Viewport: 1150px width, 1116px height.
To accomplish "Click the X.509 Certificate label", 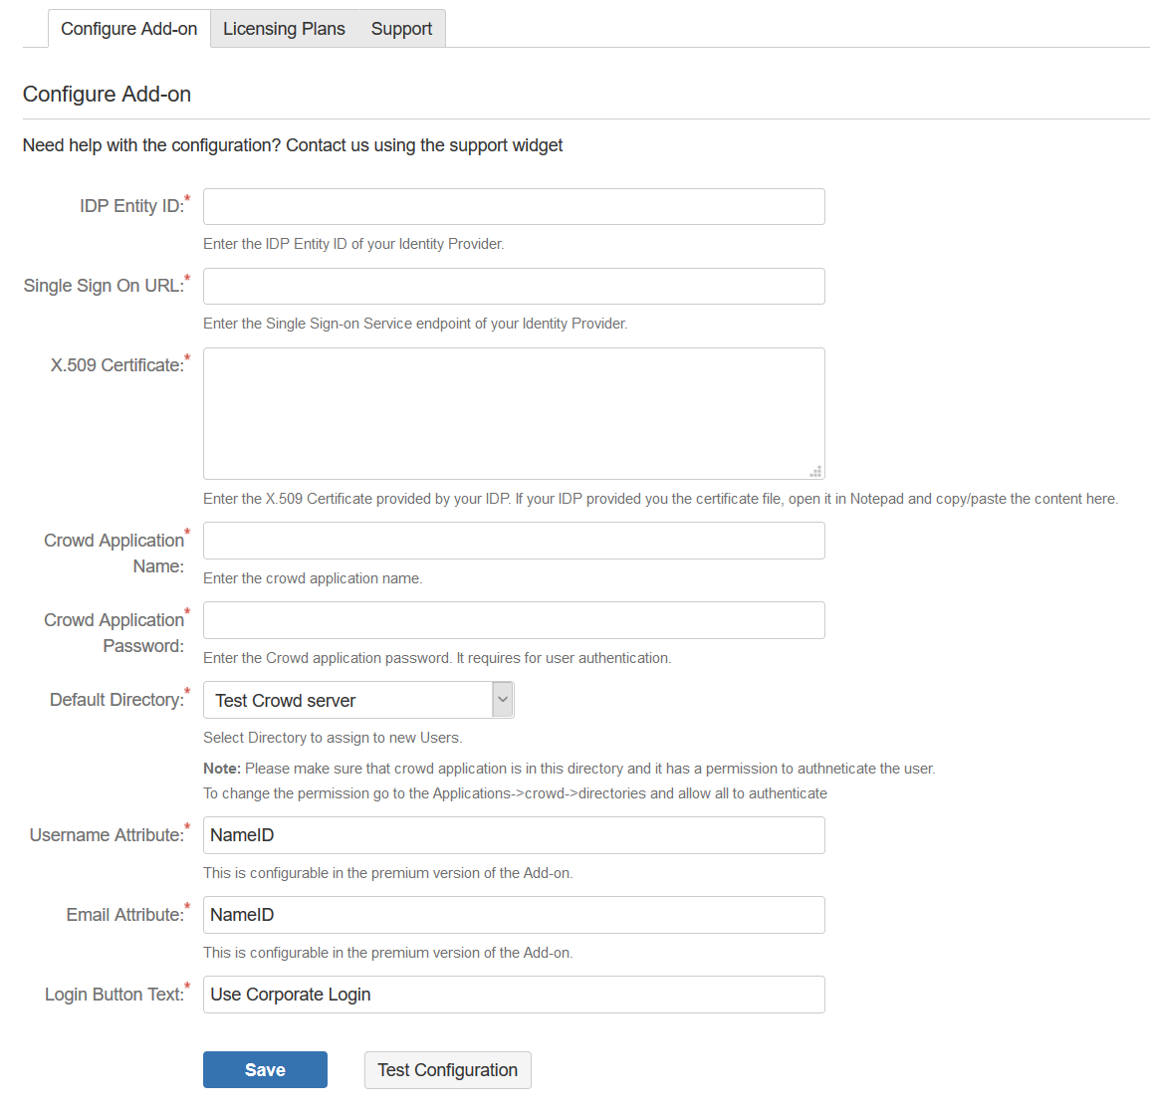I will 117,365.
